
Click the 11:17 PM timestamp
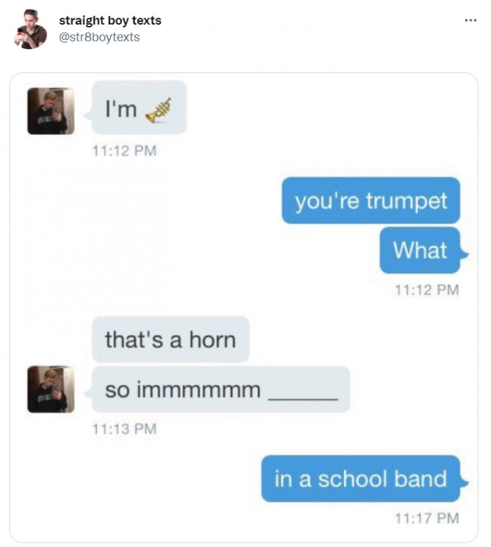pyautogui.click(x=427, y=518)
